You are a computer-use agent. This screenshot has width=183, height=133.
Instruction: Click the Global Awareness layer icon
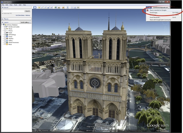[7, 42]
